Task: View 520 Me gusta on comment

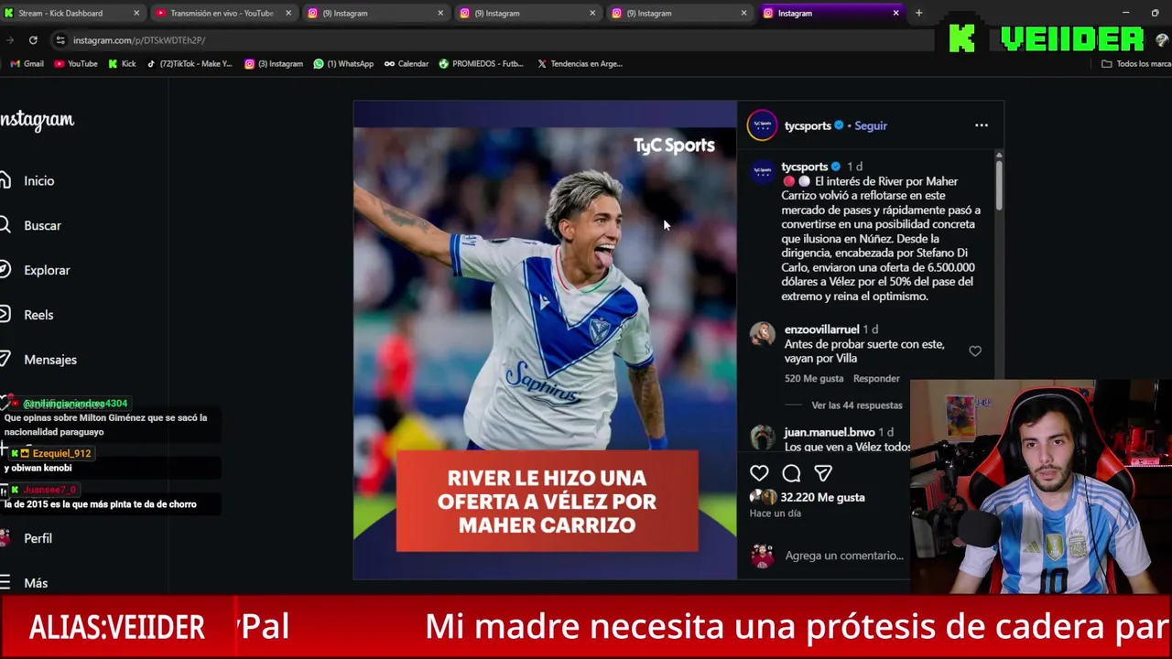Action: (814, 378)
